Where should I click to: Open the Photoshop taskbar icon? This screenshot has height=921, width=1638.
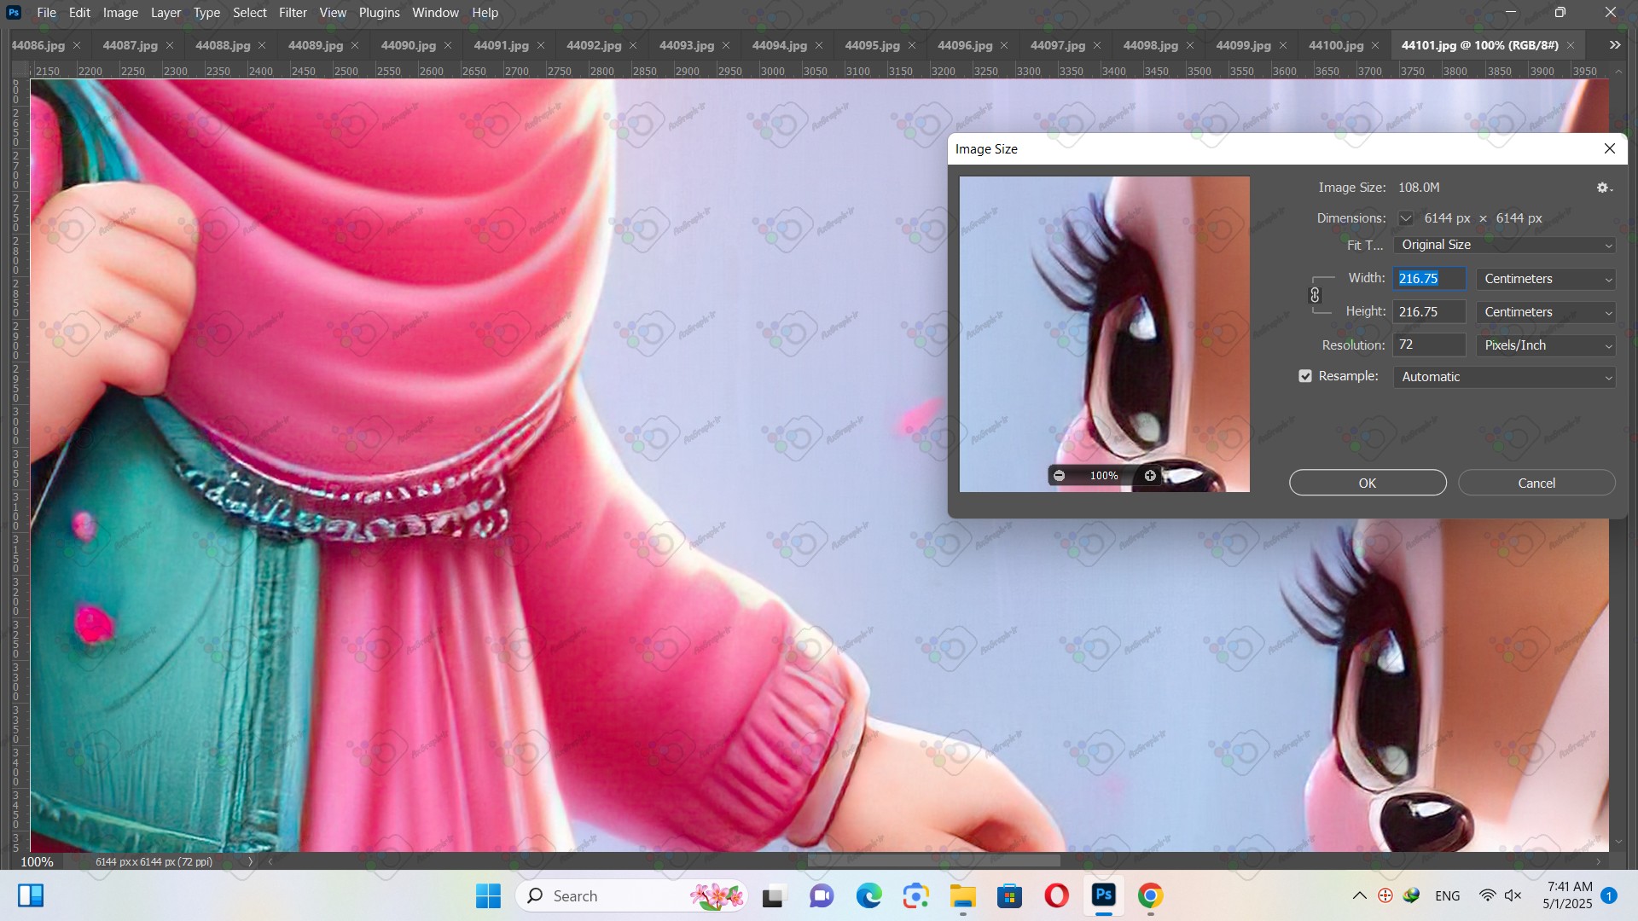1104,895
